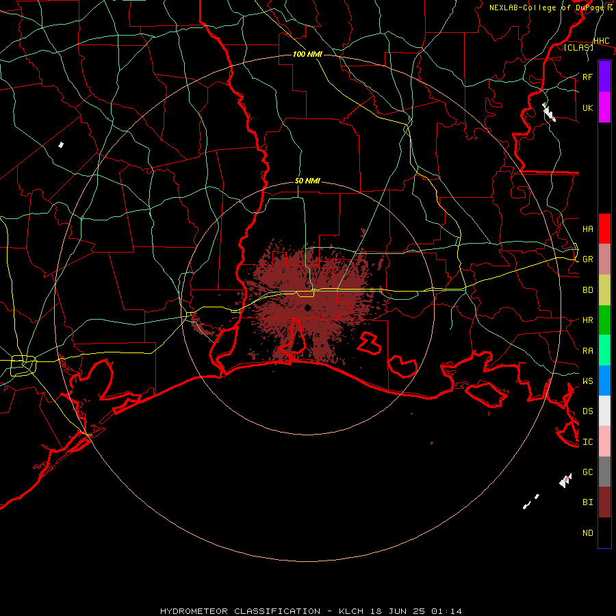The height and width of the screenshot is (616, 616).
Task: Click the BI legend label
Action: pos(587,502)
